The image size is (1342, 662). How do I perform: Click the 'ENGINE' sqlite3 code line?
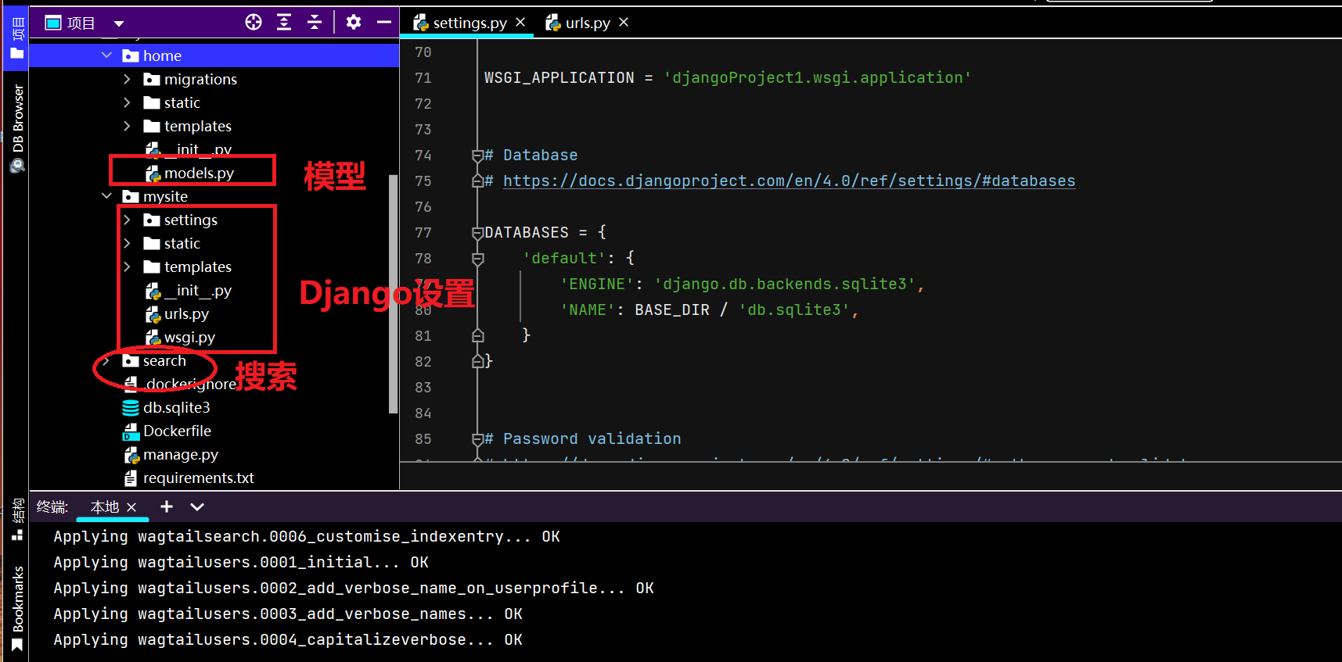click(743, 284)
